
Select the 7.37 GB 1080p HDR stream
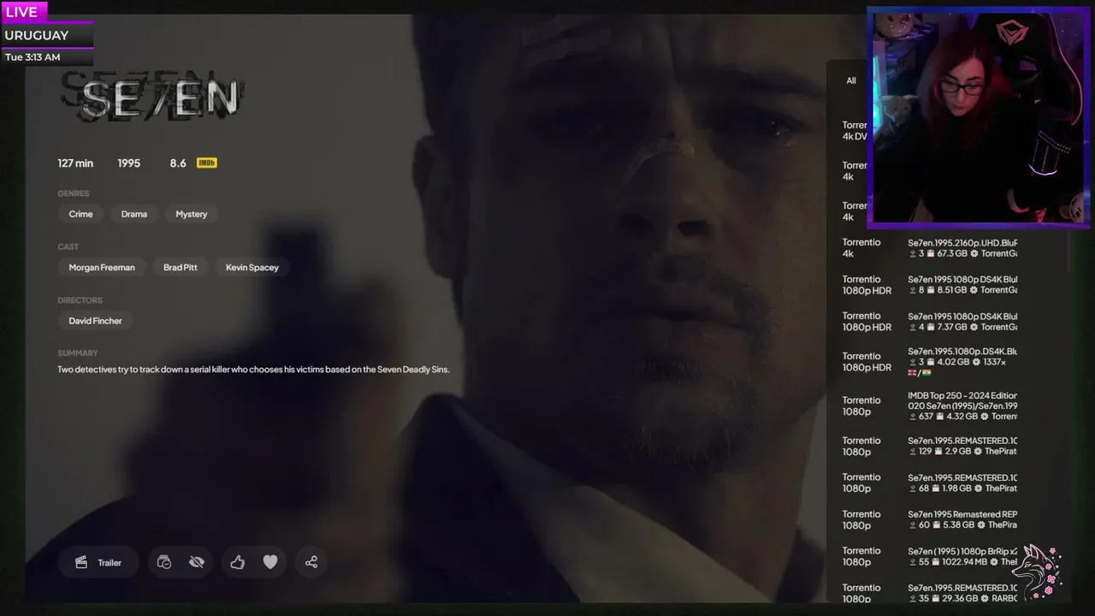[x=930, y=322]
